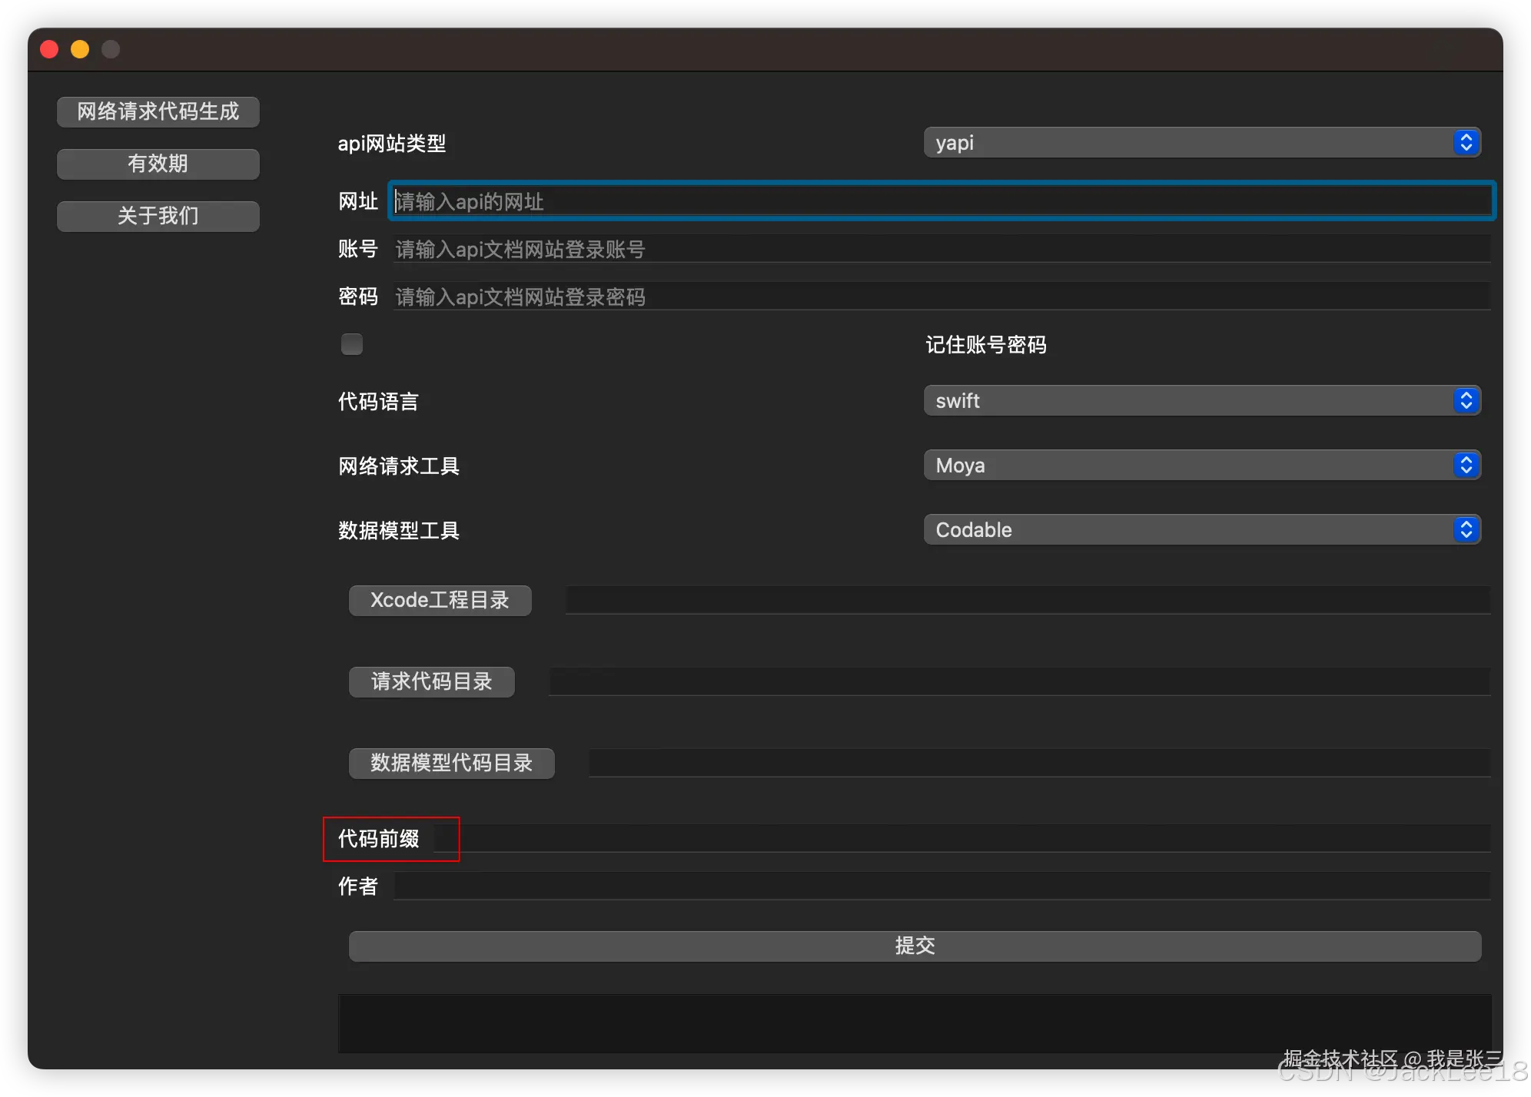Click the 请求代码目录 button
Viewport: 1531px width, 1097px height.
point(431,681)
